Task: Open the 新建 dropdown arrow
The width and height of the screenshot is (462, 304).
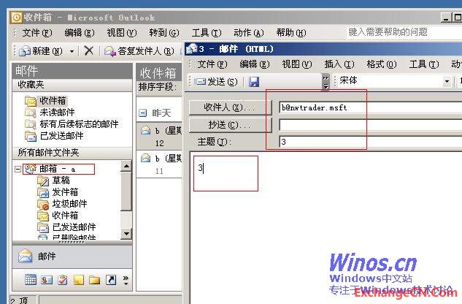Action: coord(72,51)
